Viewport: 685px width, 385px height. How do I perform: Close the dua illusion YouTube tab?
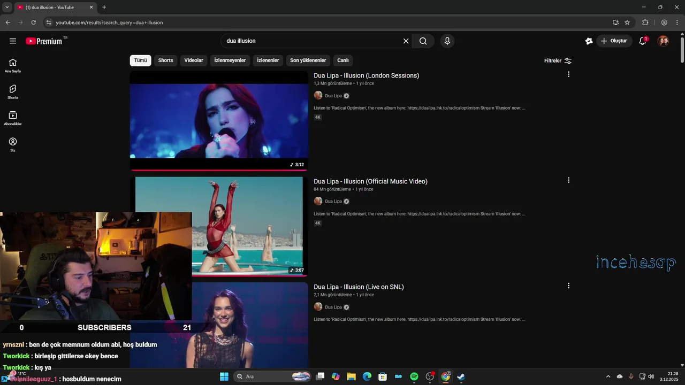coord(91,7)
